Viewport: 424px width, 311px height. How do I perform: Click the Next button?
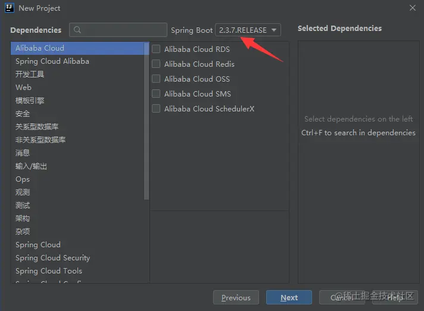coord(289,297)
